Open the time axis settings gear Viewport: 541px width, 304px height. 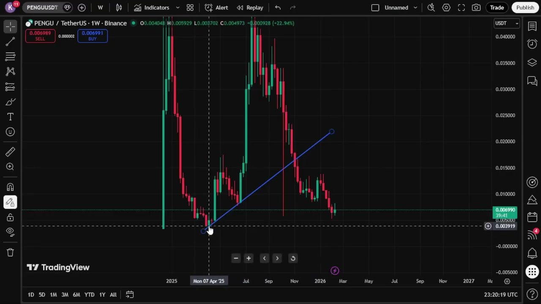pos(507,281)
